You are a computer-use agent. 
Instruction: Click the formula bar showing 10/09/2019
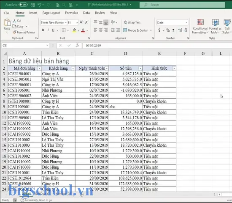point(157,46)
